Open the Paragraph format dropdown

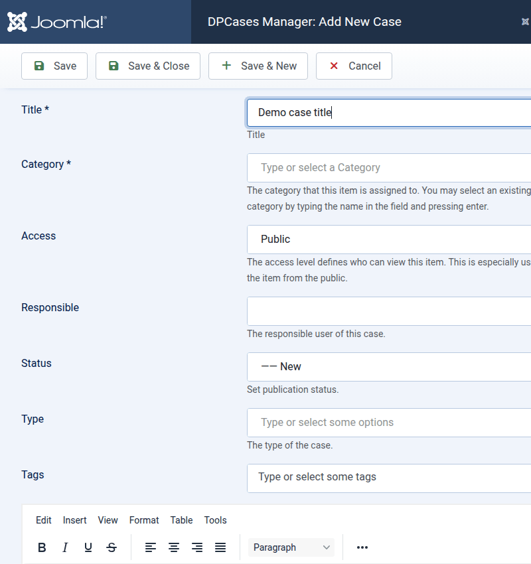[291, 547]
